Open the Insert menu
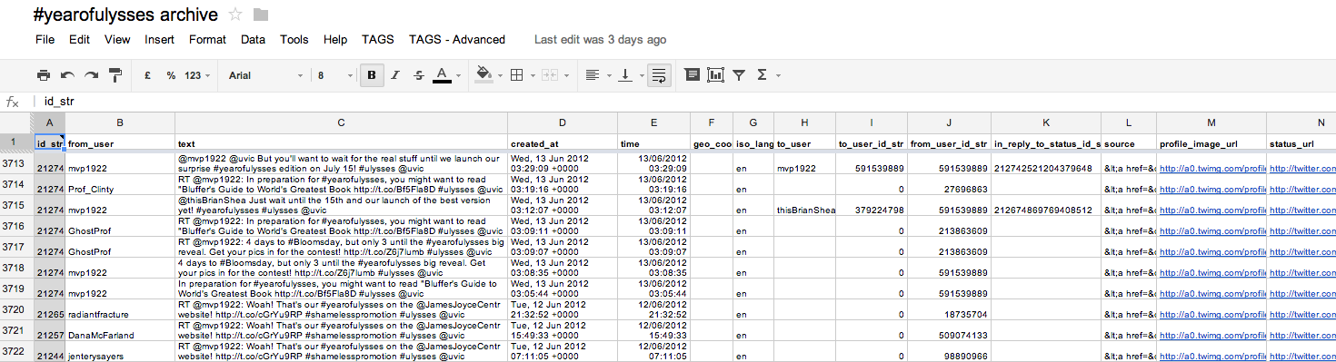 [159, 39]
